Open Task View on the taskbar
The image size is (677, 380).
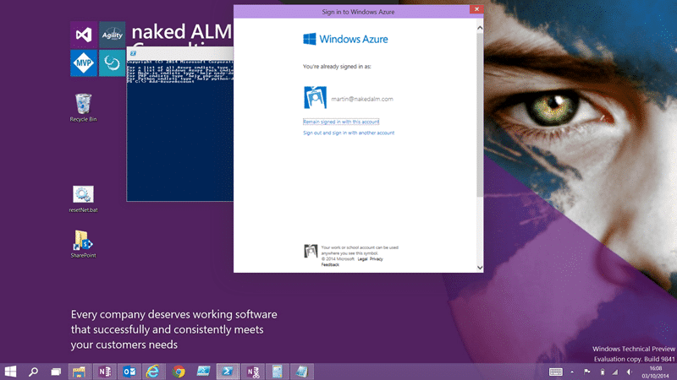pos(56,372)
